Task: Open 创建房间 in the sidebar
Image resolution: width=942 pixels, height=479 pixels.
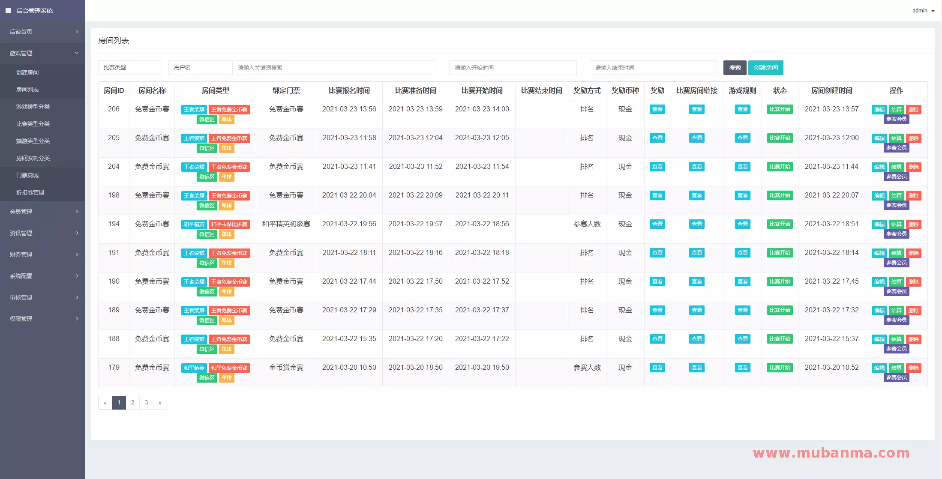Action: click(27, 72)
